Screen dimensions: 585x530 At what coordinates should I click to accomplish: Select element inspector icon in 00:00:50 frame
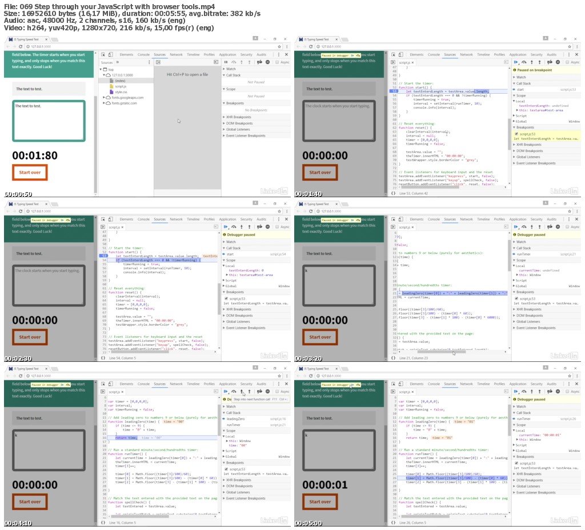point(103,54)
